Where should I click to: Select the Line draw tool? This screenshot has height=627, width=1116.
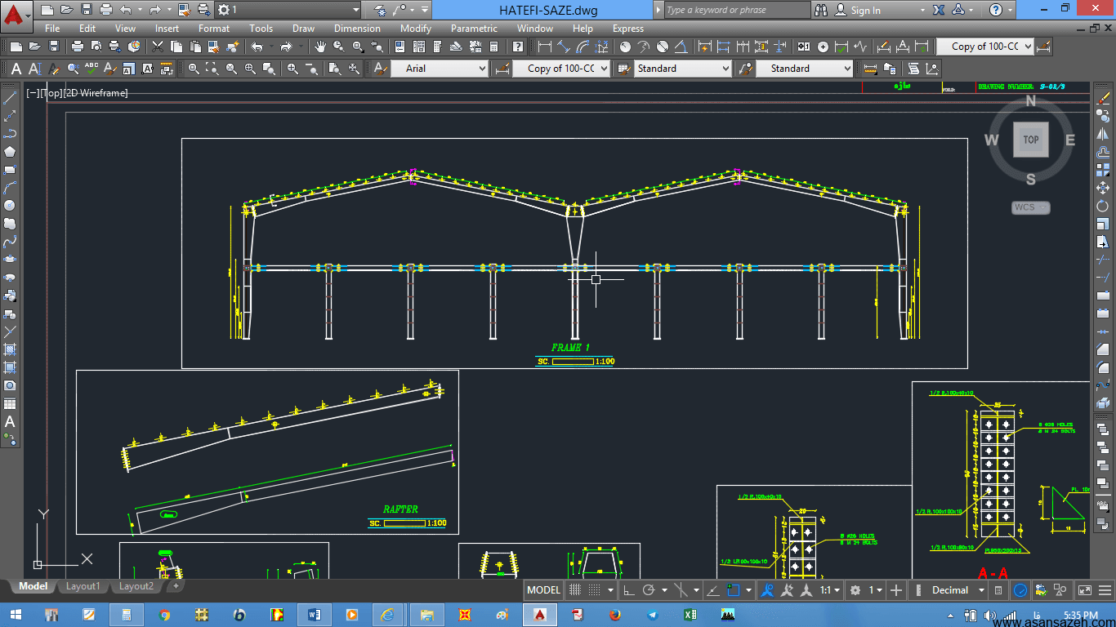pos(10,98)
